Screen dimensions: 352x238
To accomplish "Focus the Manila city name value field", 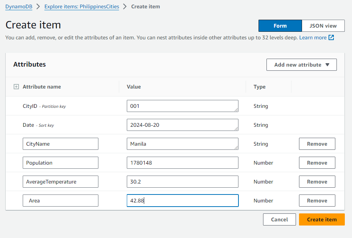I will 182,144.
